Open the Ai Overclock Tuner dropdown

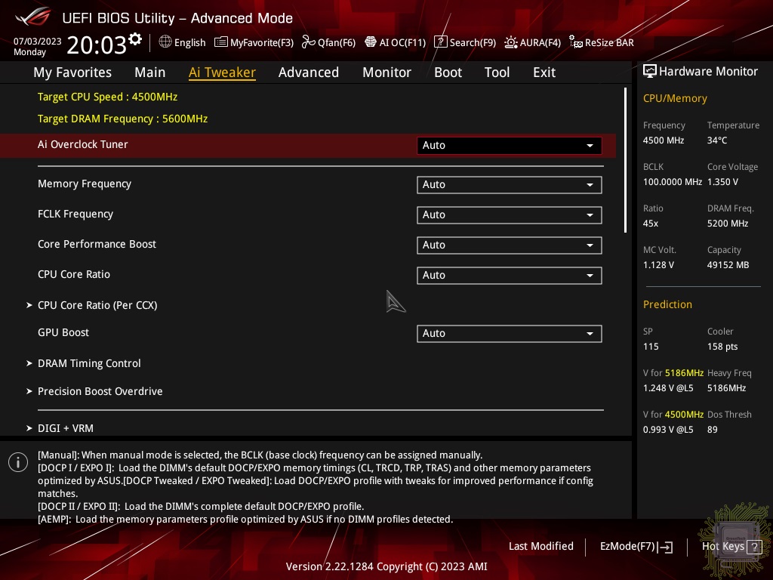click(x=509, y=145)
